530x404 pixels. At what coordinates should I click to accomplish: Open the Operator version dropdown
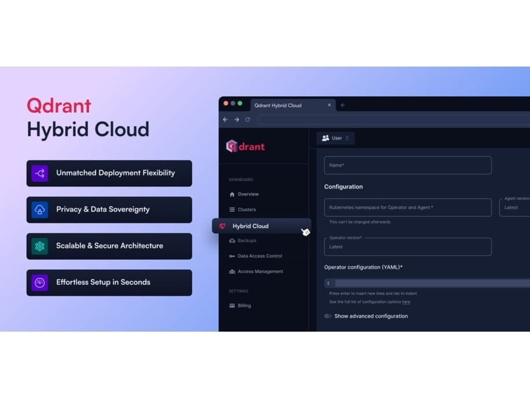click(407, 247)
